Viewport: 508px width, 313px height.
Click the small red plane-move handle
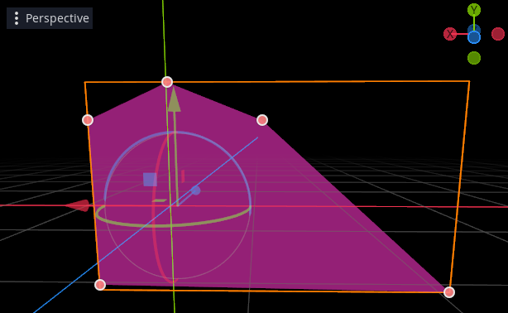(x=183, y=176)
